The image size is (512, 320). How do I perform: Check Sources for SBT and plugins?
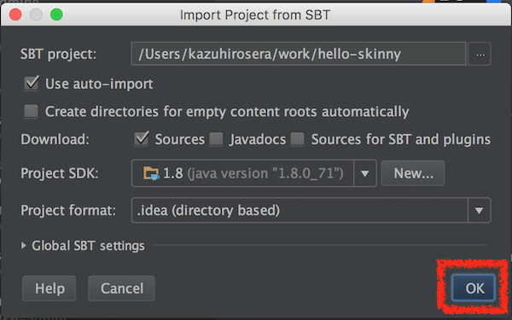pyautogui.click(x=298, y=139)
